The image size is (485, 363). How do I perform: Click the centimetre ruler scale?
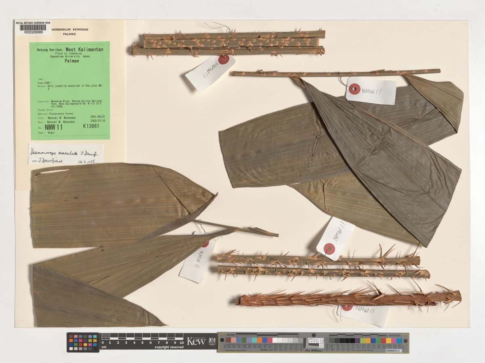(x=142, y=338)
